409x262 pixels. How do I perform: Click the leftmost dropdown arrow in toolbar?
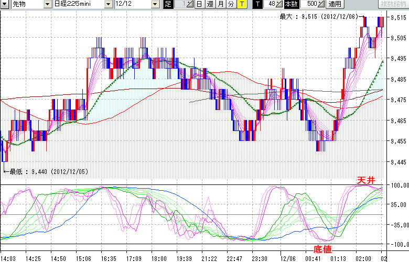coord(4,4)
